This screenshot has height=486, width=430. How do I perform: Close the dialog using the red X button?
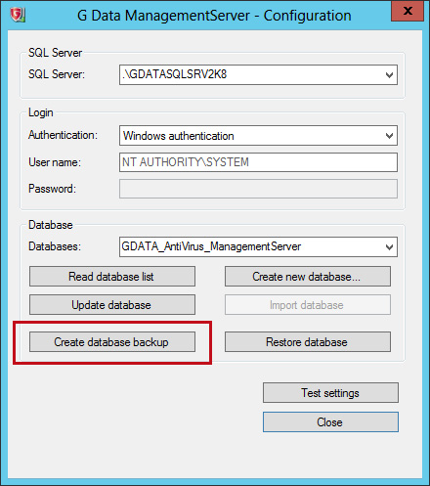[x=408, y=11]
